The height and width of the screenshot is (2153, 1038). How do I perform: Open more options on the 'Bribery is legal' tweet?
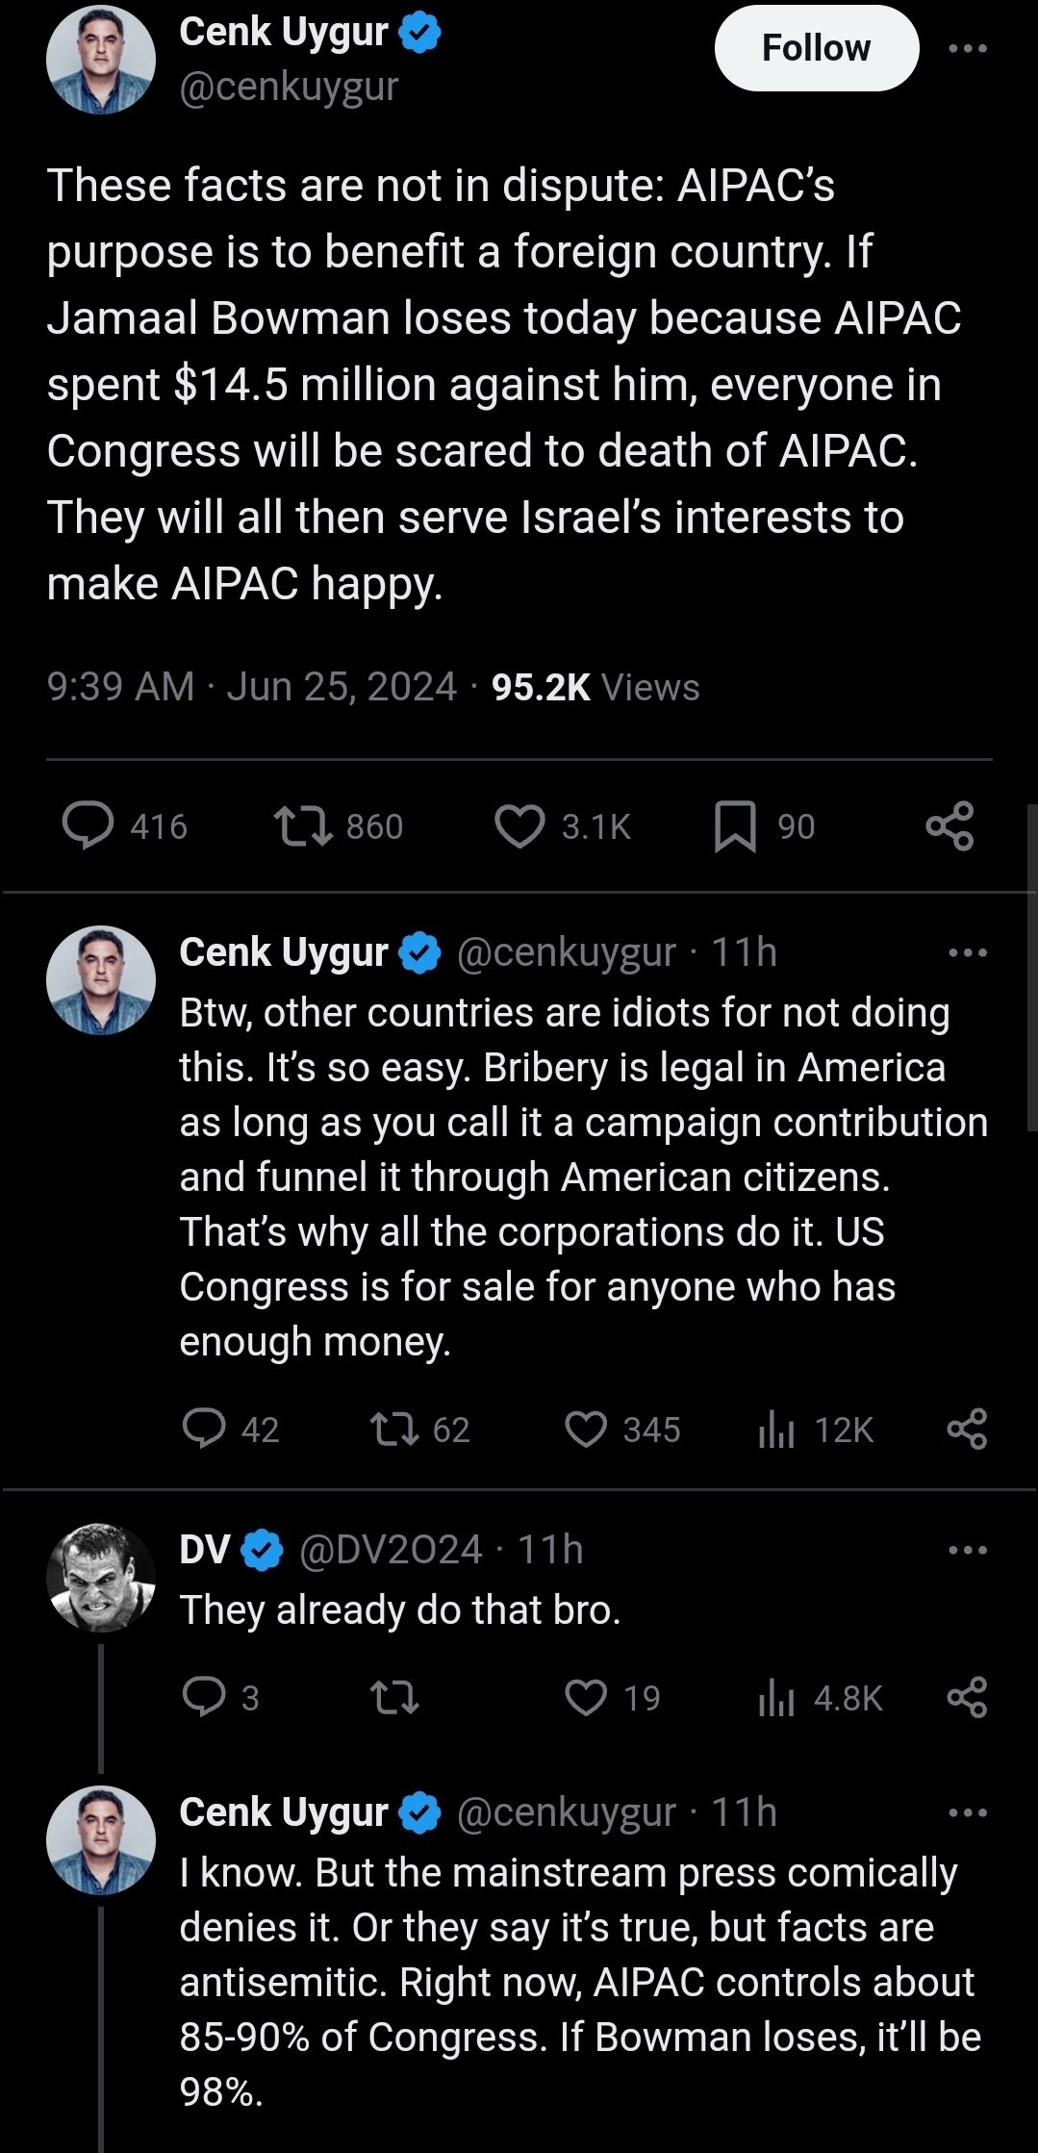tap(967, 952)
